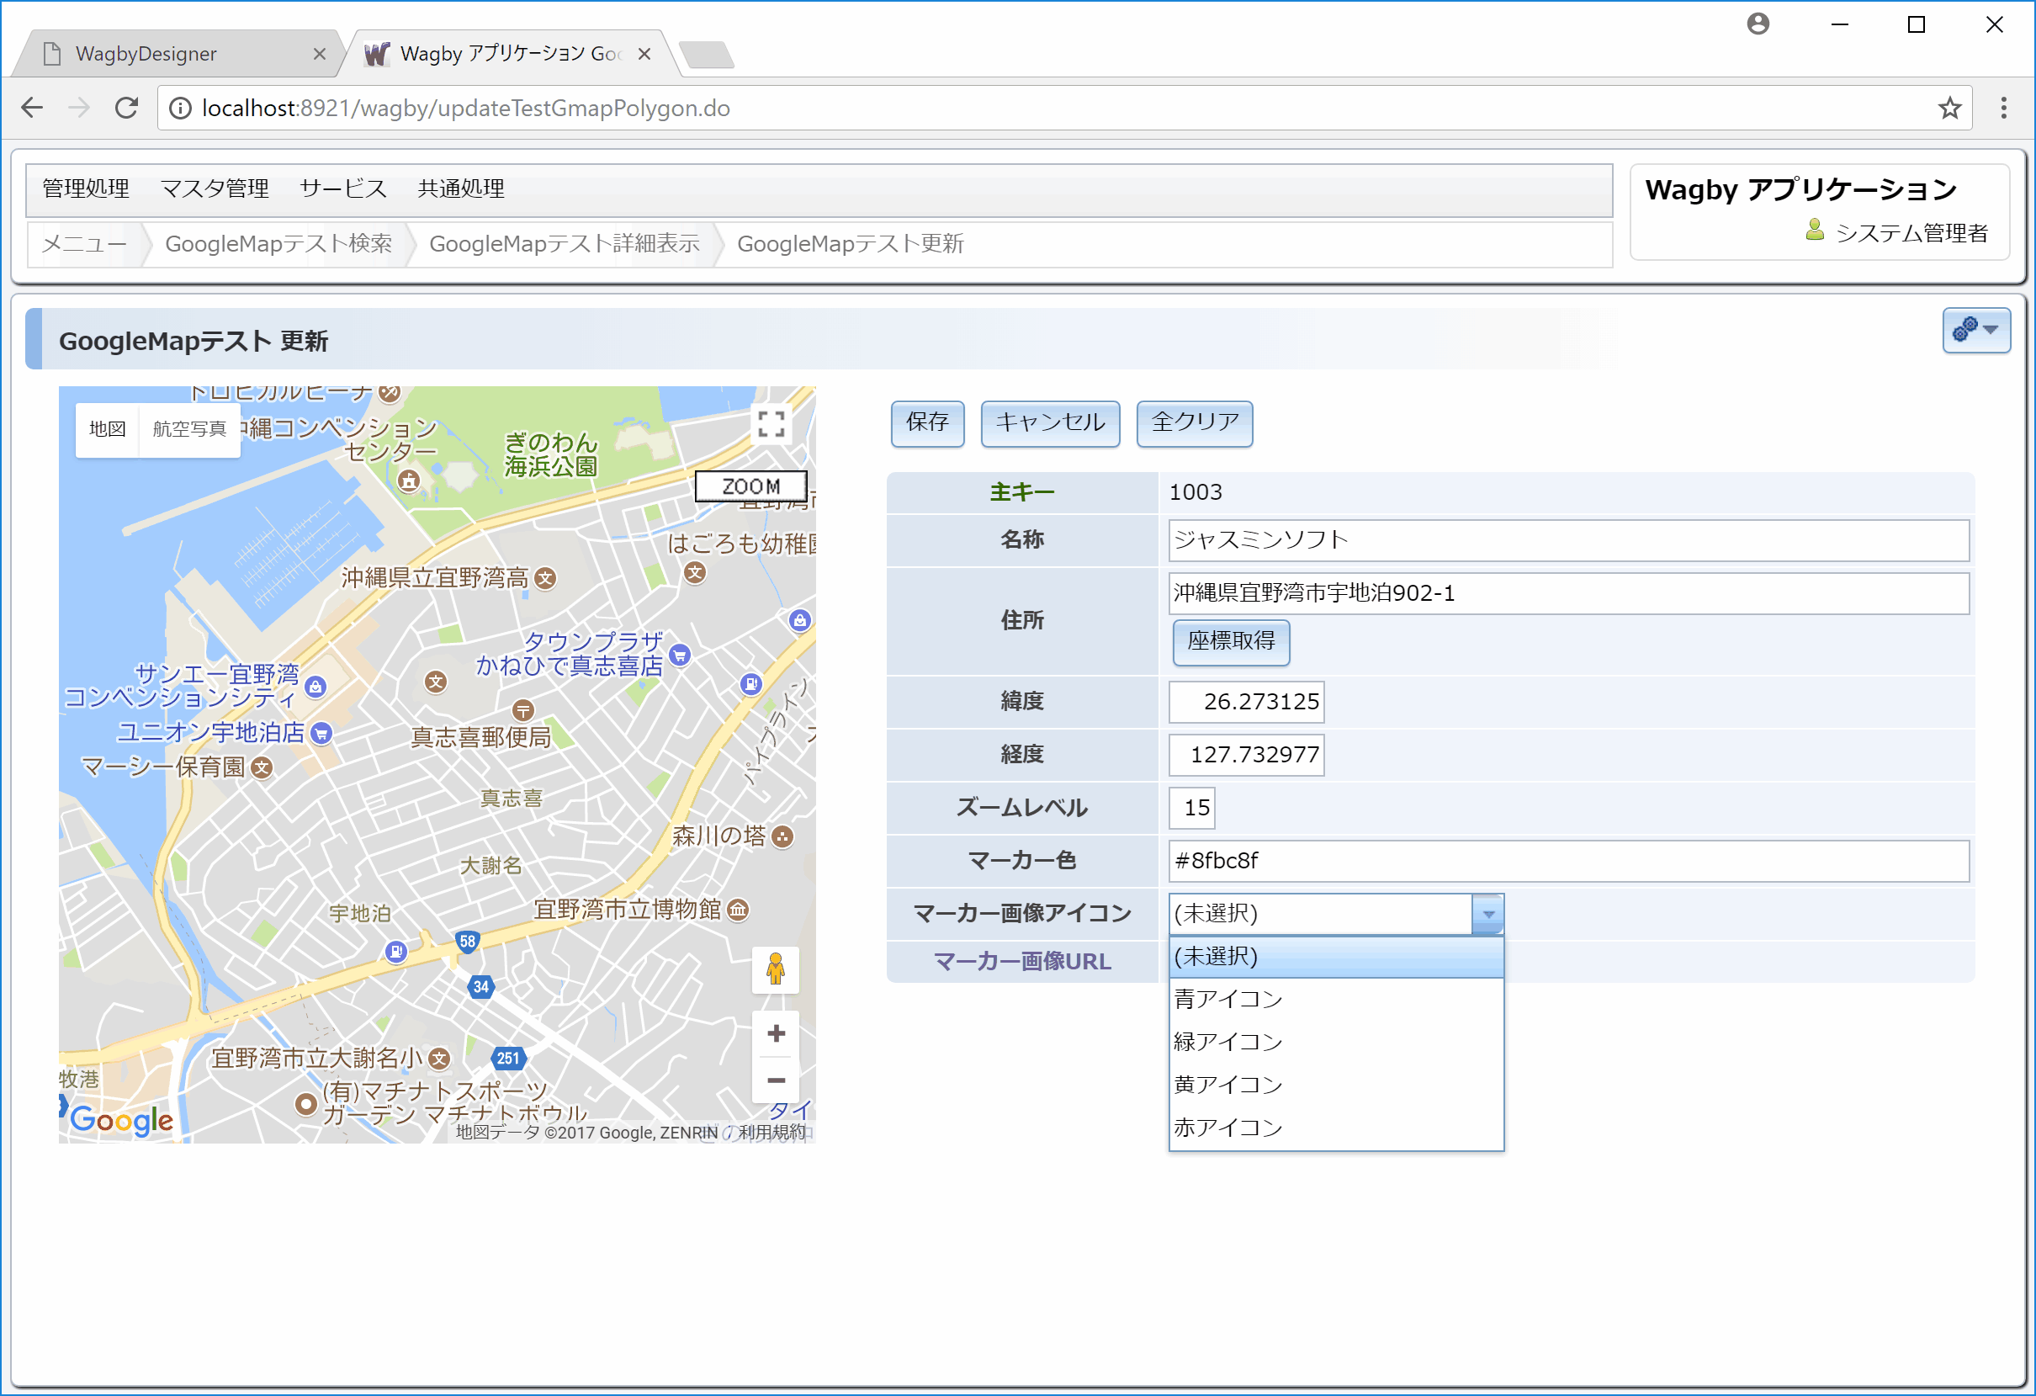Go to メニュー breadcrumb
The width and height of the screenshot is (2036, 1396).
(84, 244)
